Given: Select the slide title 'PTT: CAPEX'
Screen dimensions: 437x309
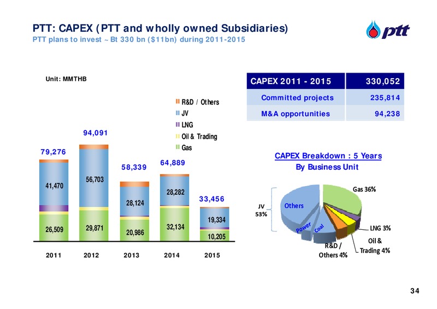Looking at the screenshot, I should click(160, 28).
